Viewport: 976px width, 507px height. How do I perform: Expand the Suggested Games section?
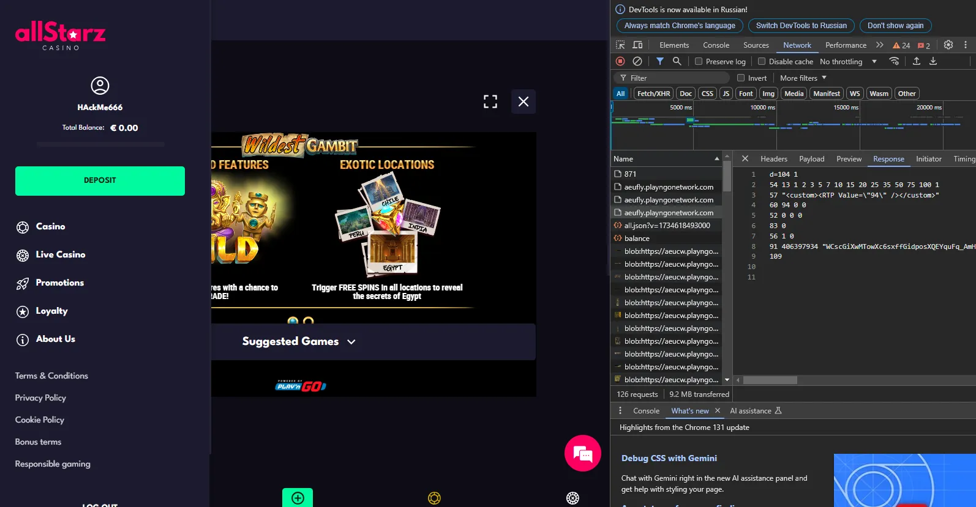tap(299, 341)
